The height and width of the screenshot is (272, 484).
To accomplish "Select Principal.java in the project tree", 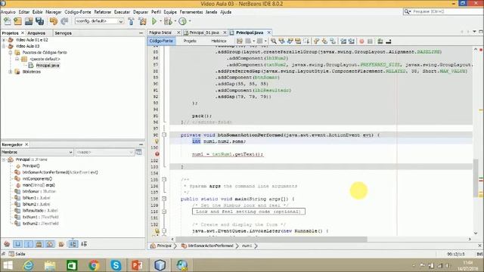I will pos(48,66).
